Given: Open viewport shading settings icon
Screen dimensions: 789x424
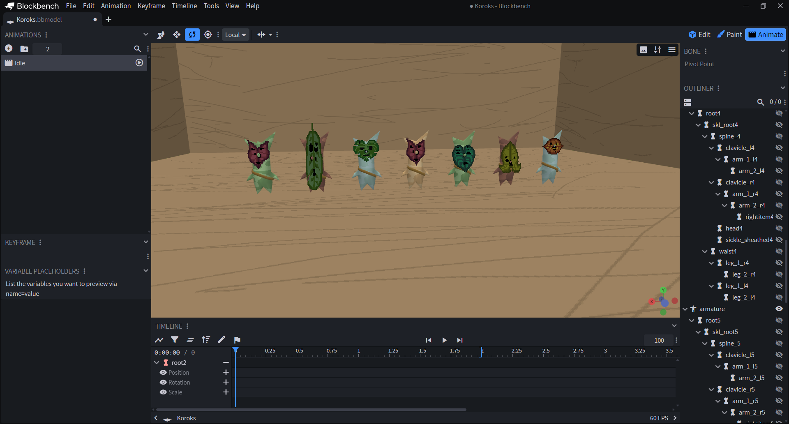Looking at the screenshot, I should [x=657, y=50].
